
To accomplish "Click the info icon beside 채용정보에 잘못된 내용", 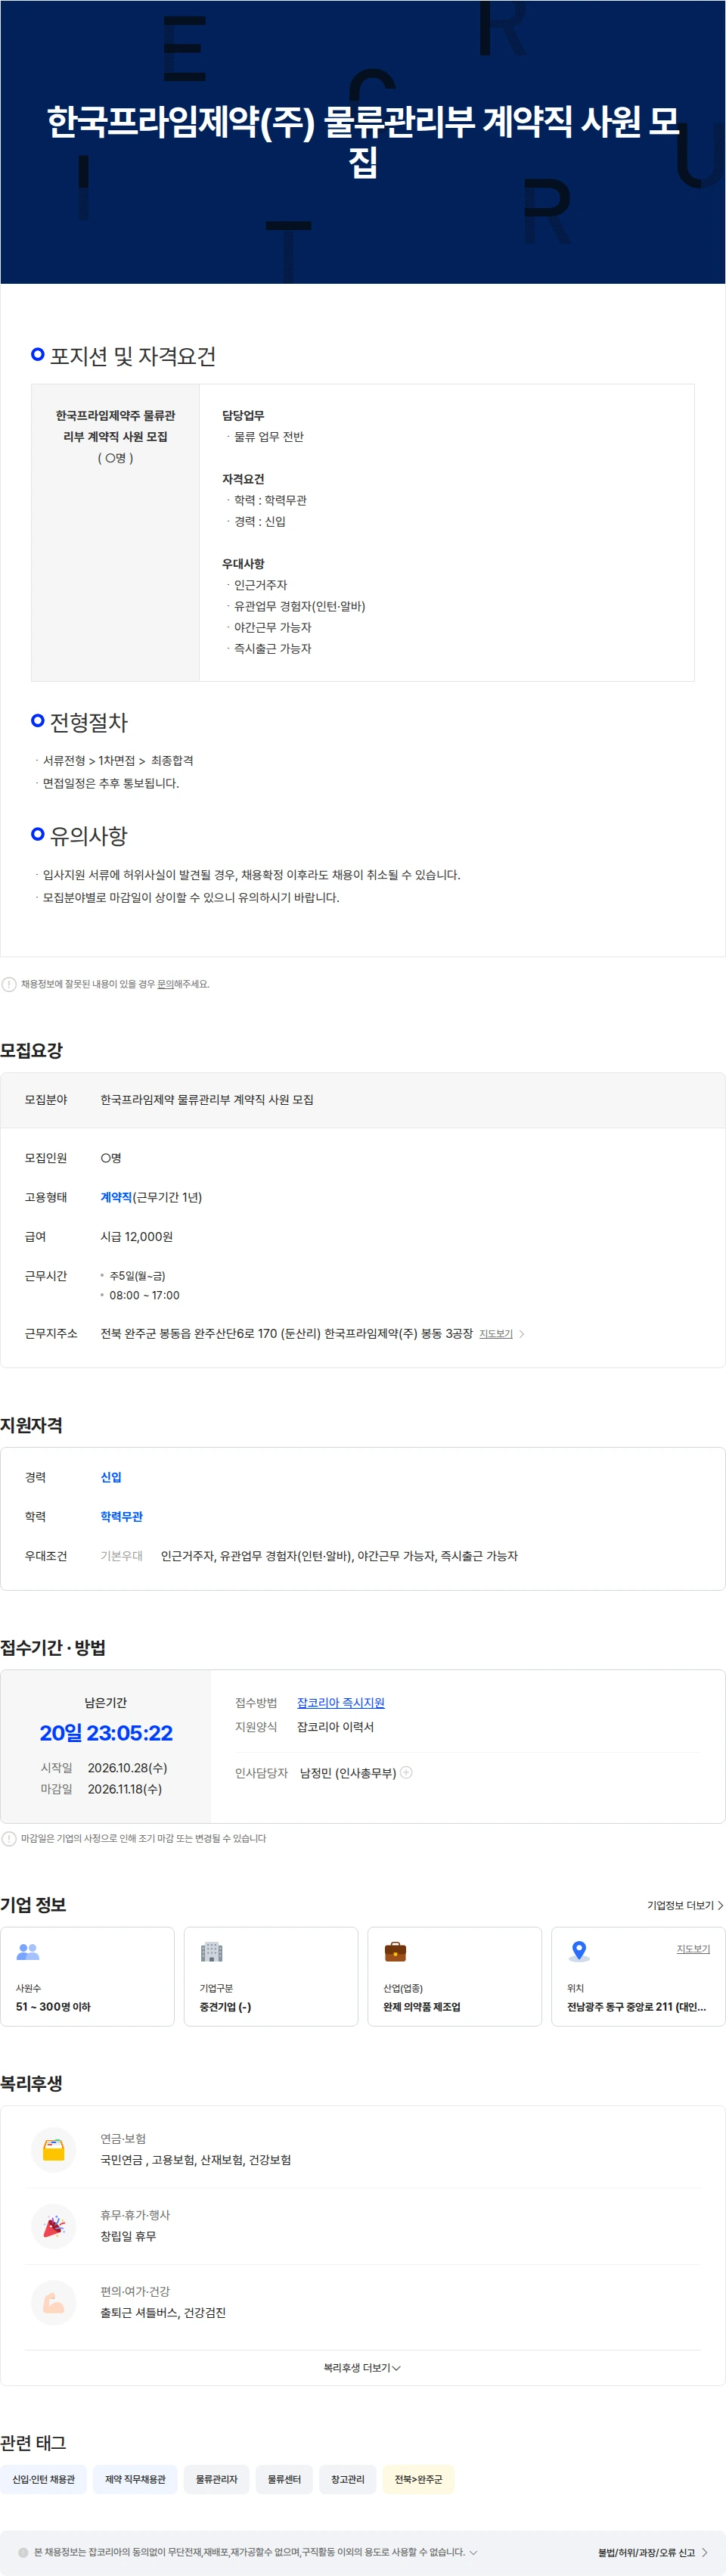I will click(x=9, y=984).
